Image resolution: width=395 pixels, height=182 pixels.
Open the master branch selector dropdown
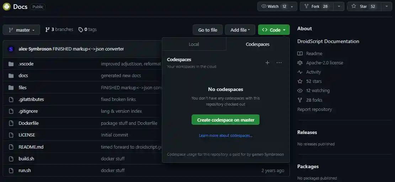21,30
